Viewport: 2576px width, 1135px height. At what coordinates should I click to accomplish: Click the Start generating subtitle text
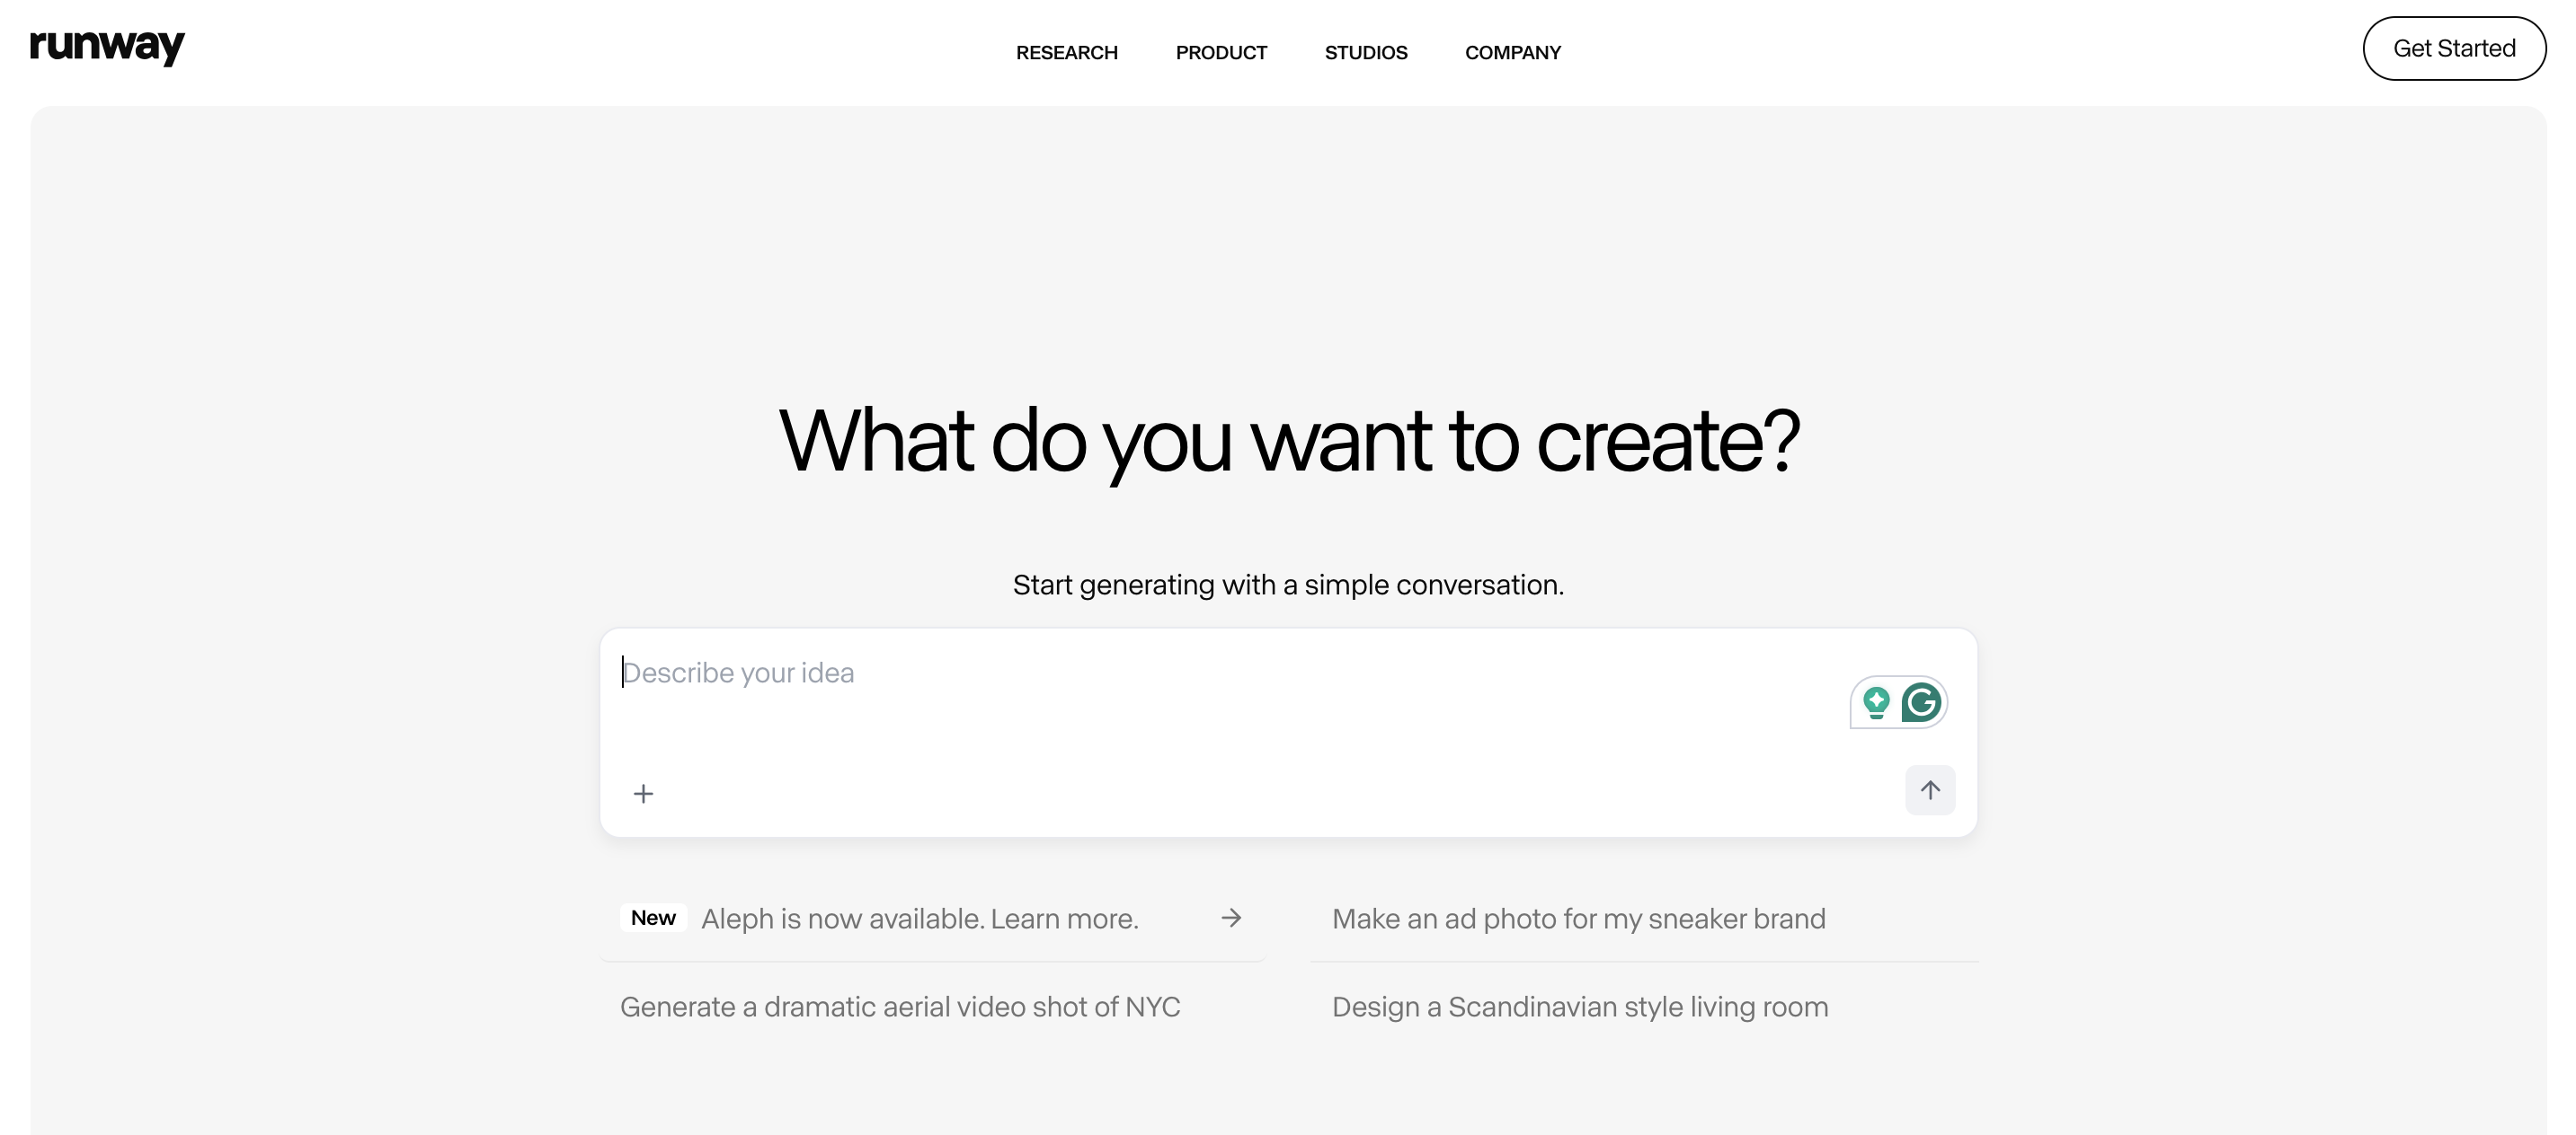tap(1288, 585)
